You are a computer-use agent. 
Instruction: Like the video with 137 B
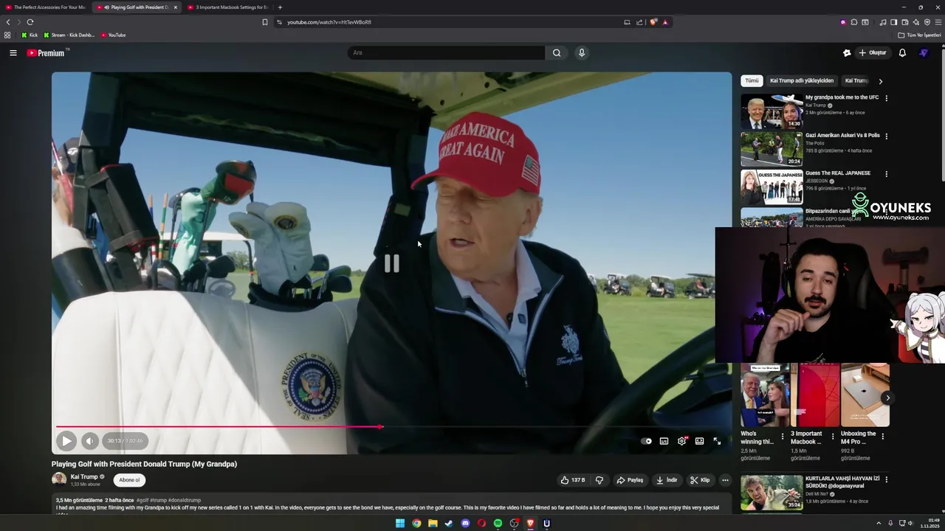point(573,480)
